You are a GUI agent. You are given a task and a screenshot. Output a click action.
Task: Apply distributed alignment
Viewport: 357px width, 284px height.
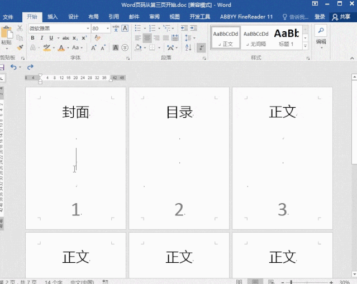[175, 38]
